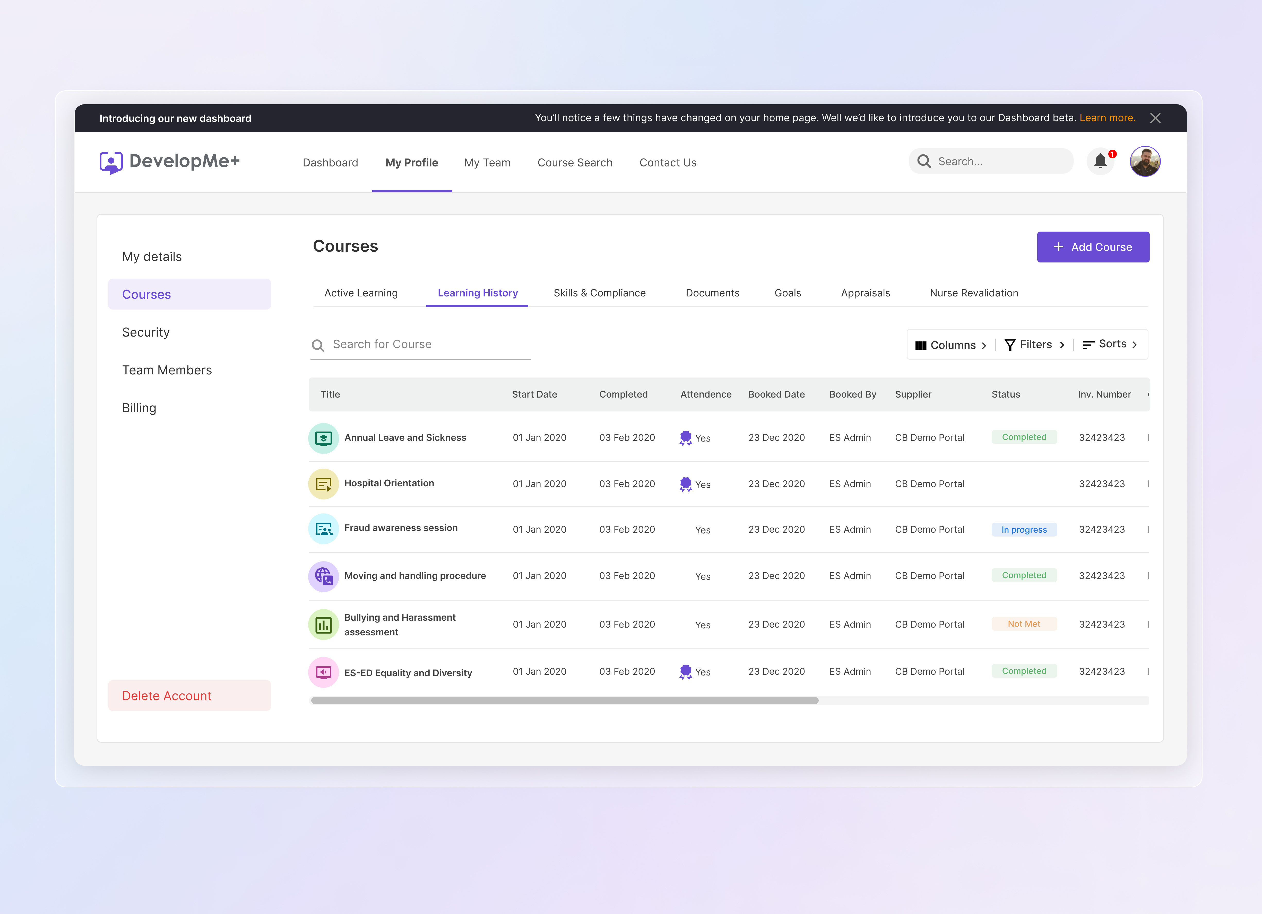
Task: Open the Nurse Revalidation tab
Action: (x=974, y=293)
